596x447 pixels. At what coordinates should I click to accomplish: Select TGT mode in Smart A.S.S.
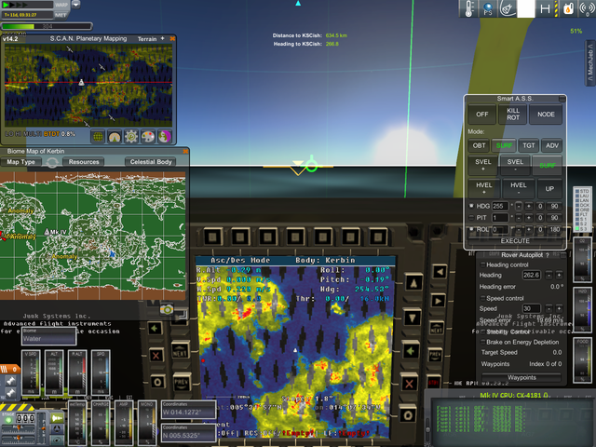point(528,145)
